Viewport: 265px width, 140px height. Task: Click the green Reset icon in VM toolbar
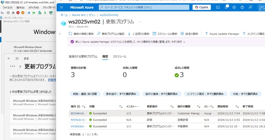point(34,13)
